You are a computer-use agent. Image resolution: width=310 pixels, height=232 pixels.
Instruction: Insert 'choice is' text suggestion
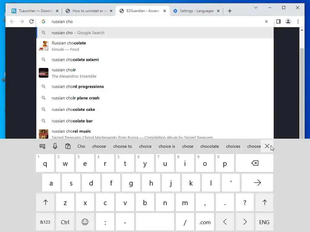coord(167,147)
